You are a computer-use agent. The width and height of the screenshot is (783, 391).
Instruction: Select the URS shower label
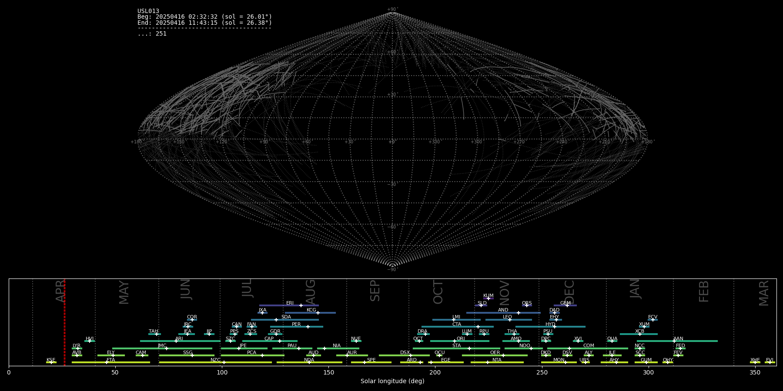point(584,360)
